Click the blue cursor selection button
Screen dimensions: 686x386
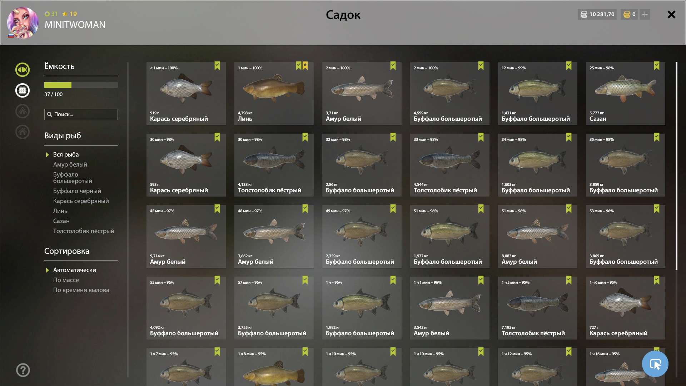[655, 364]
